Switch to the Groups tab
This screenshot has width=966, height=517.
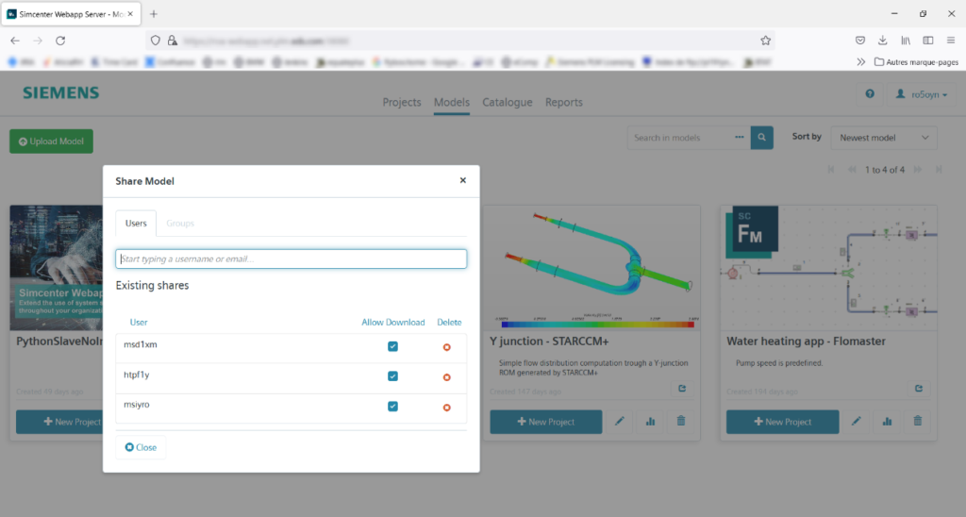click(180, 223)
